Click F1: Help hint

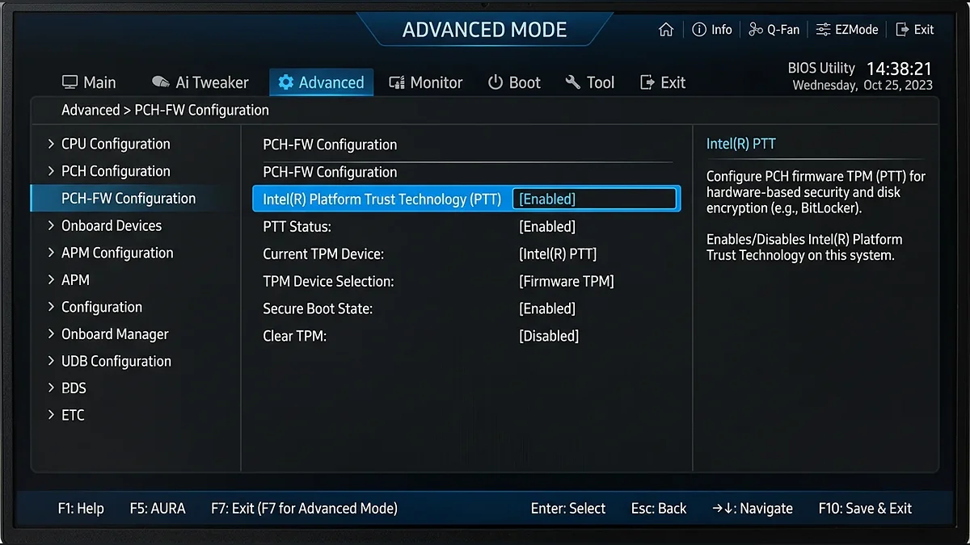click(81, 509)
